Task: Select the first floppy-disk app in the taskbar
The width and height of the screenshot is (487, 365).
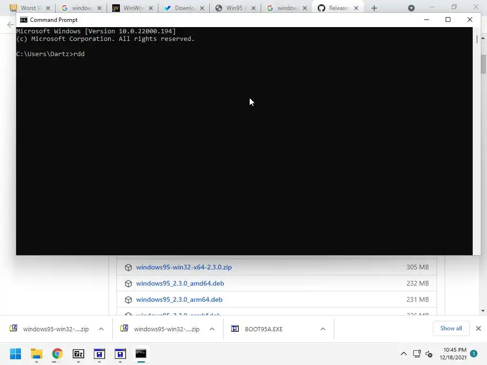Action: point(99,354)
